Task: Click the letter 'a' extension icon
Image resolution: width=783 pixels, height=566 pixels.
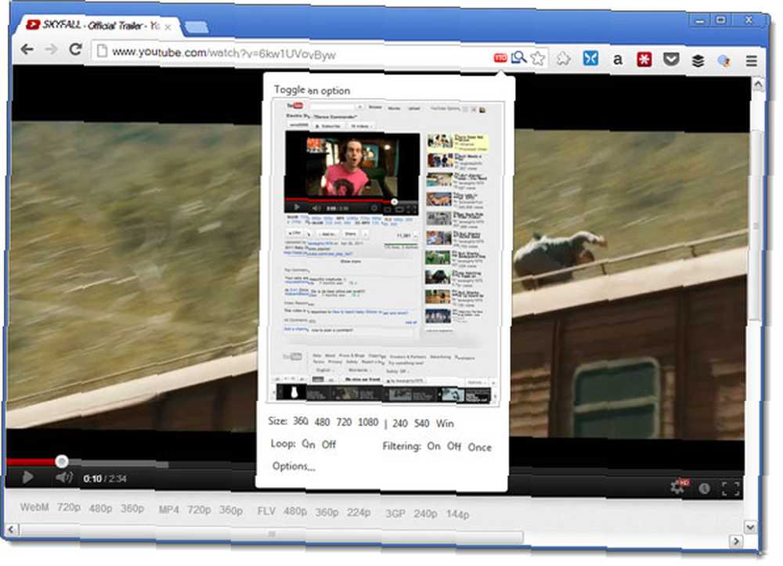Action: tap(618, 59)
